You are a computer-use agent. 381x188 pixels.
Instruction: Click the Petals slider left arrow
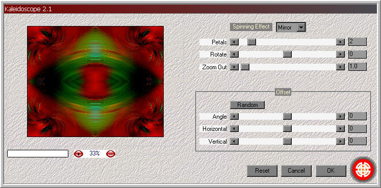pyautogui.click(x=234, y=42)
